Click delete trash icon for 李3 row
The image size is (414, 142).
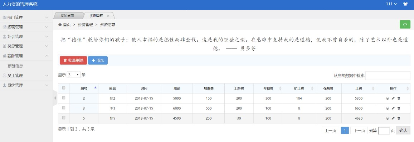[399, 108]
